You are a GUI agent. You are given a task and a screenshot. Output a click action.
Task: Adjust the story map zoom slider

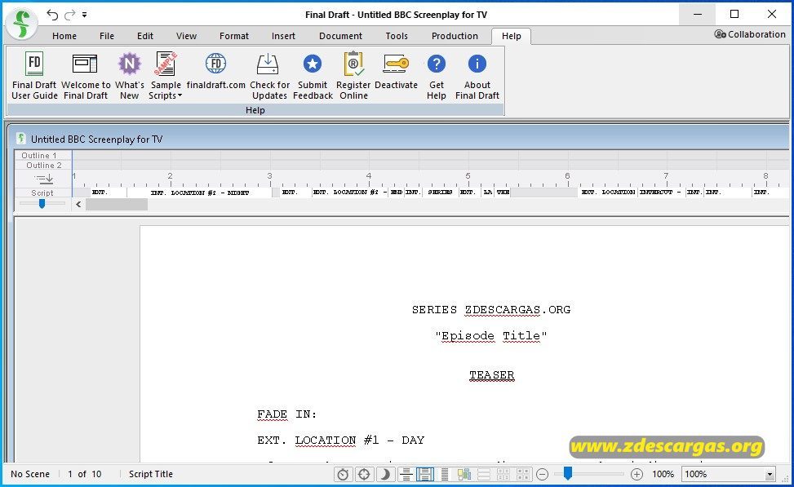[x=42, y=203]
